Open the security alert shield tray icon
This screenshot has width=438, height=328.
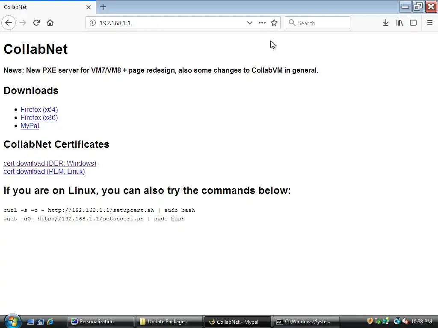coord(370,321)
